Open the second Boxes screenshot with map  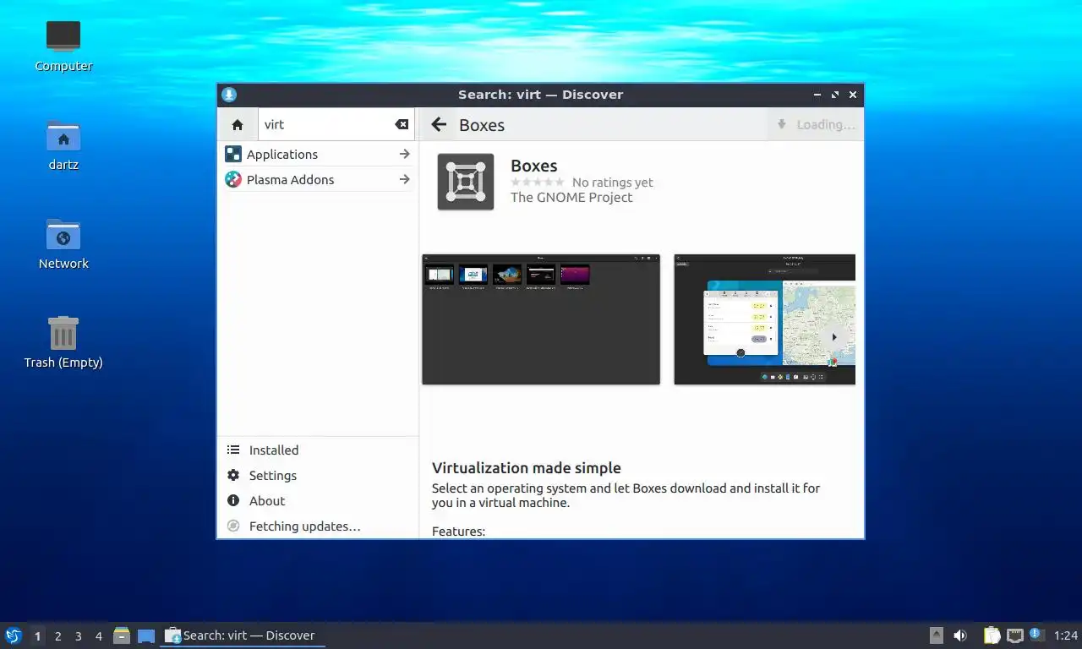[x=765, y=319]
